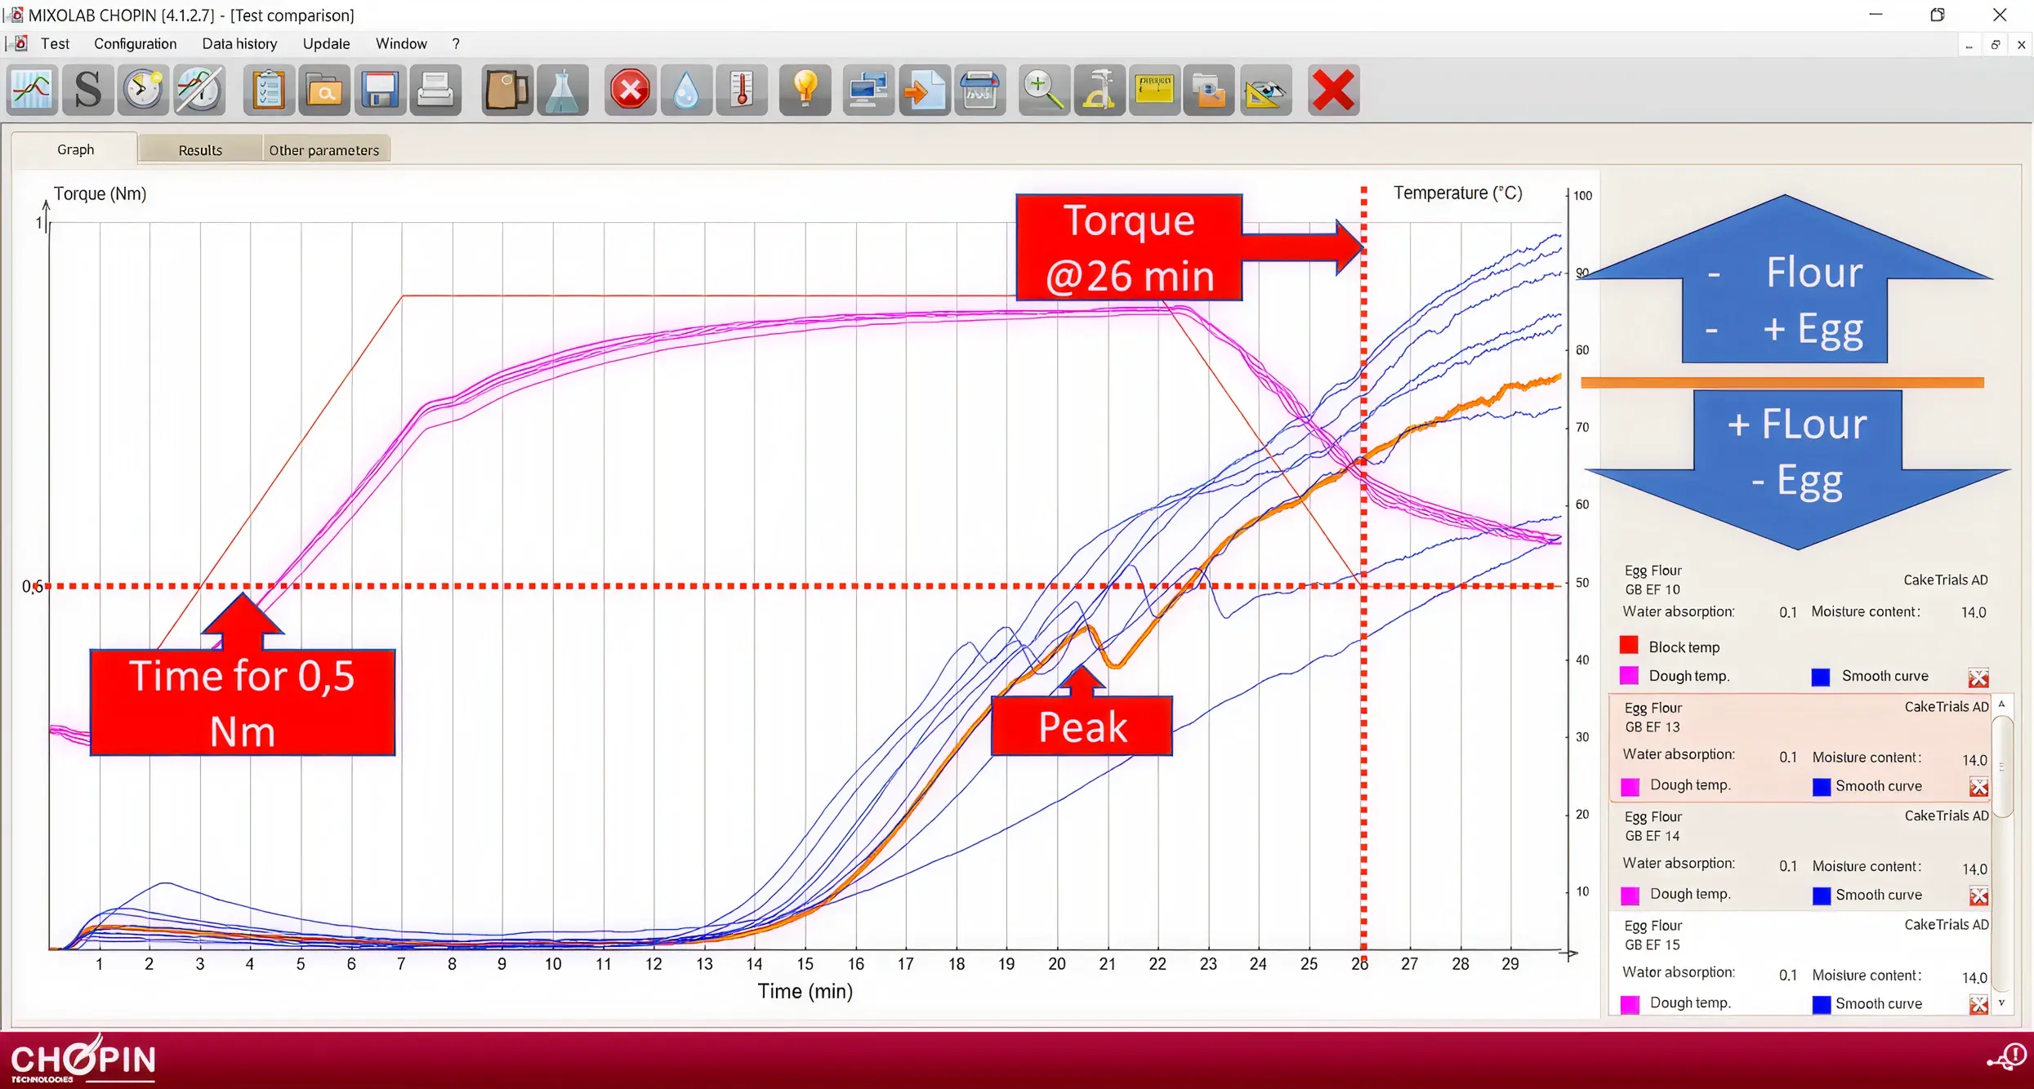Switch to the Other parameters tab
The image size is (2034, 1089).
click(324, 150)
